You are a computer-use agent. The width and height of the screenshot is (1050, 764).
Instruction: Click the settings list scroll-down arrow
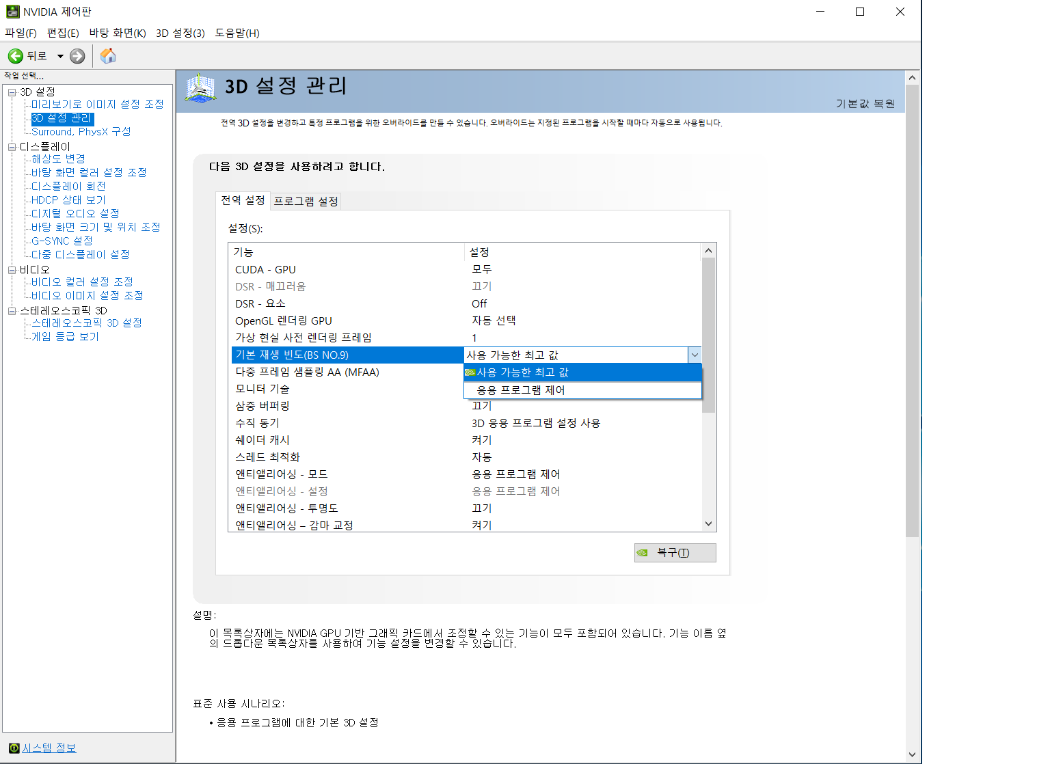coord(708,523)
